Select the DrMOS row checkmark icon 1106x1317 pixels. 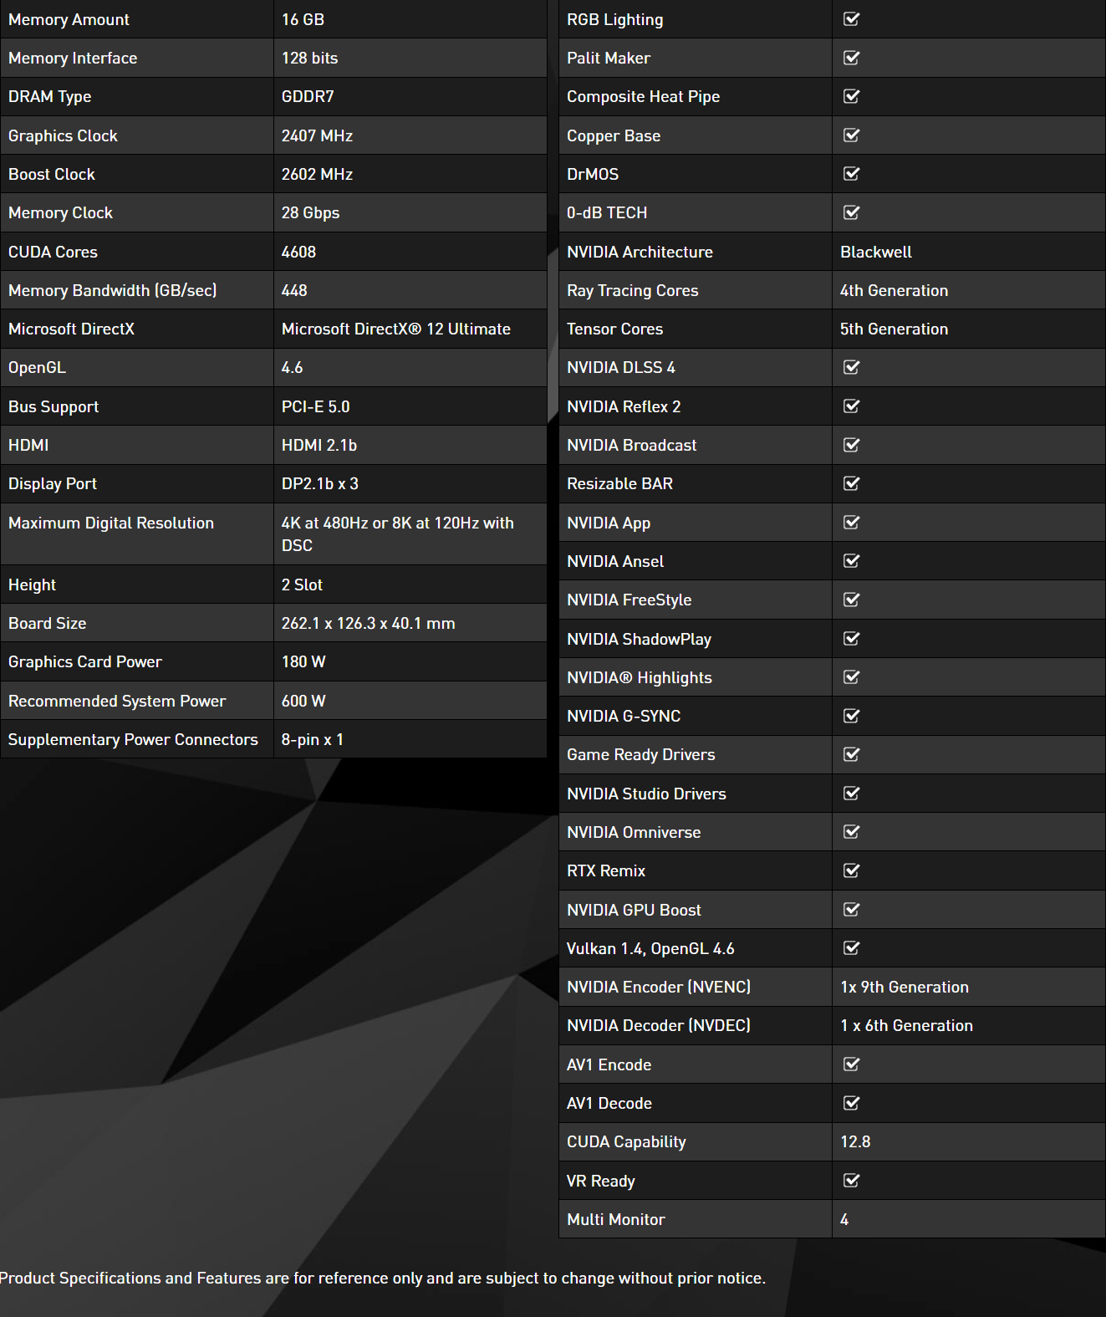tap(852, 174)
